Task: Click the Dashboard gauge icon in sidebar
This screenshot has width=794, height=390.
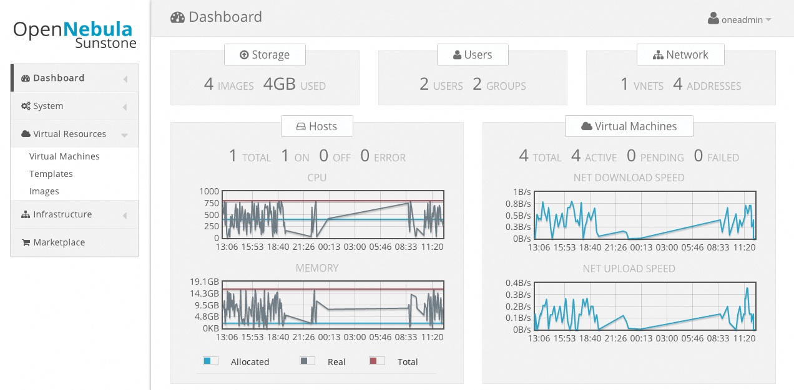Action: coord(26,77)
